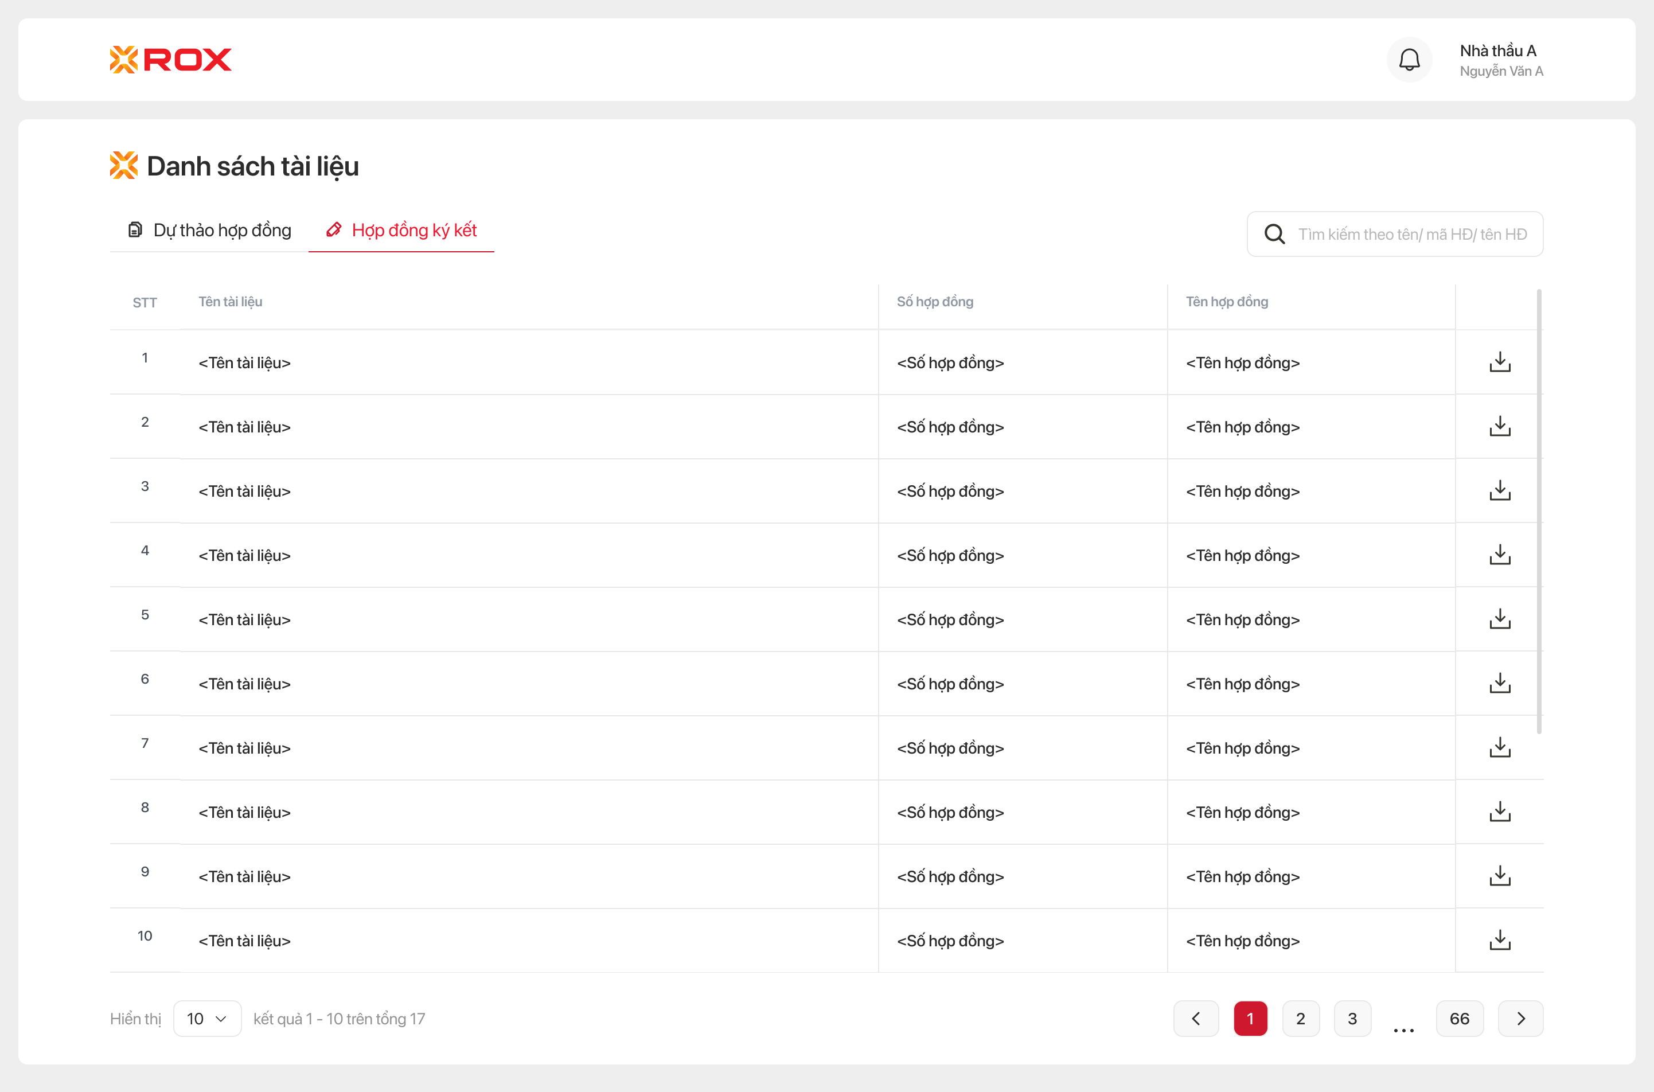
Task: Download the document in row 8
Action: 1499,812
